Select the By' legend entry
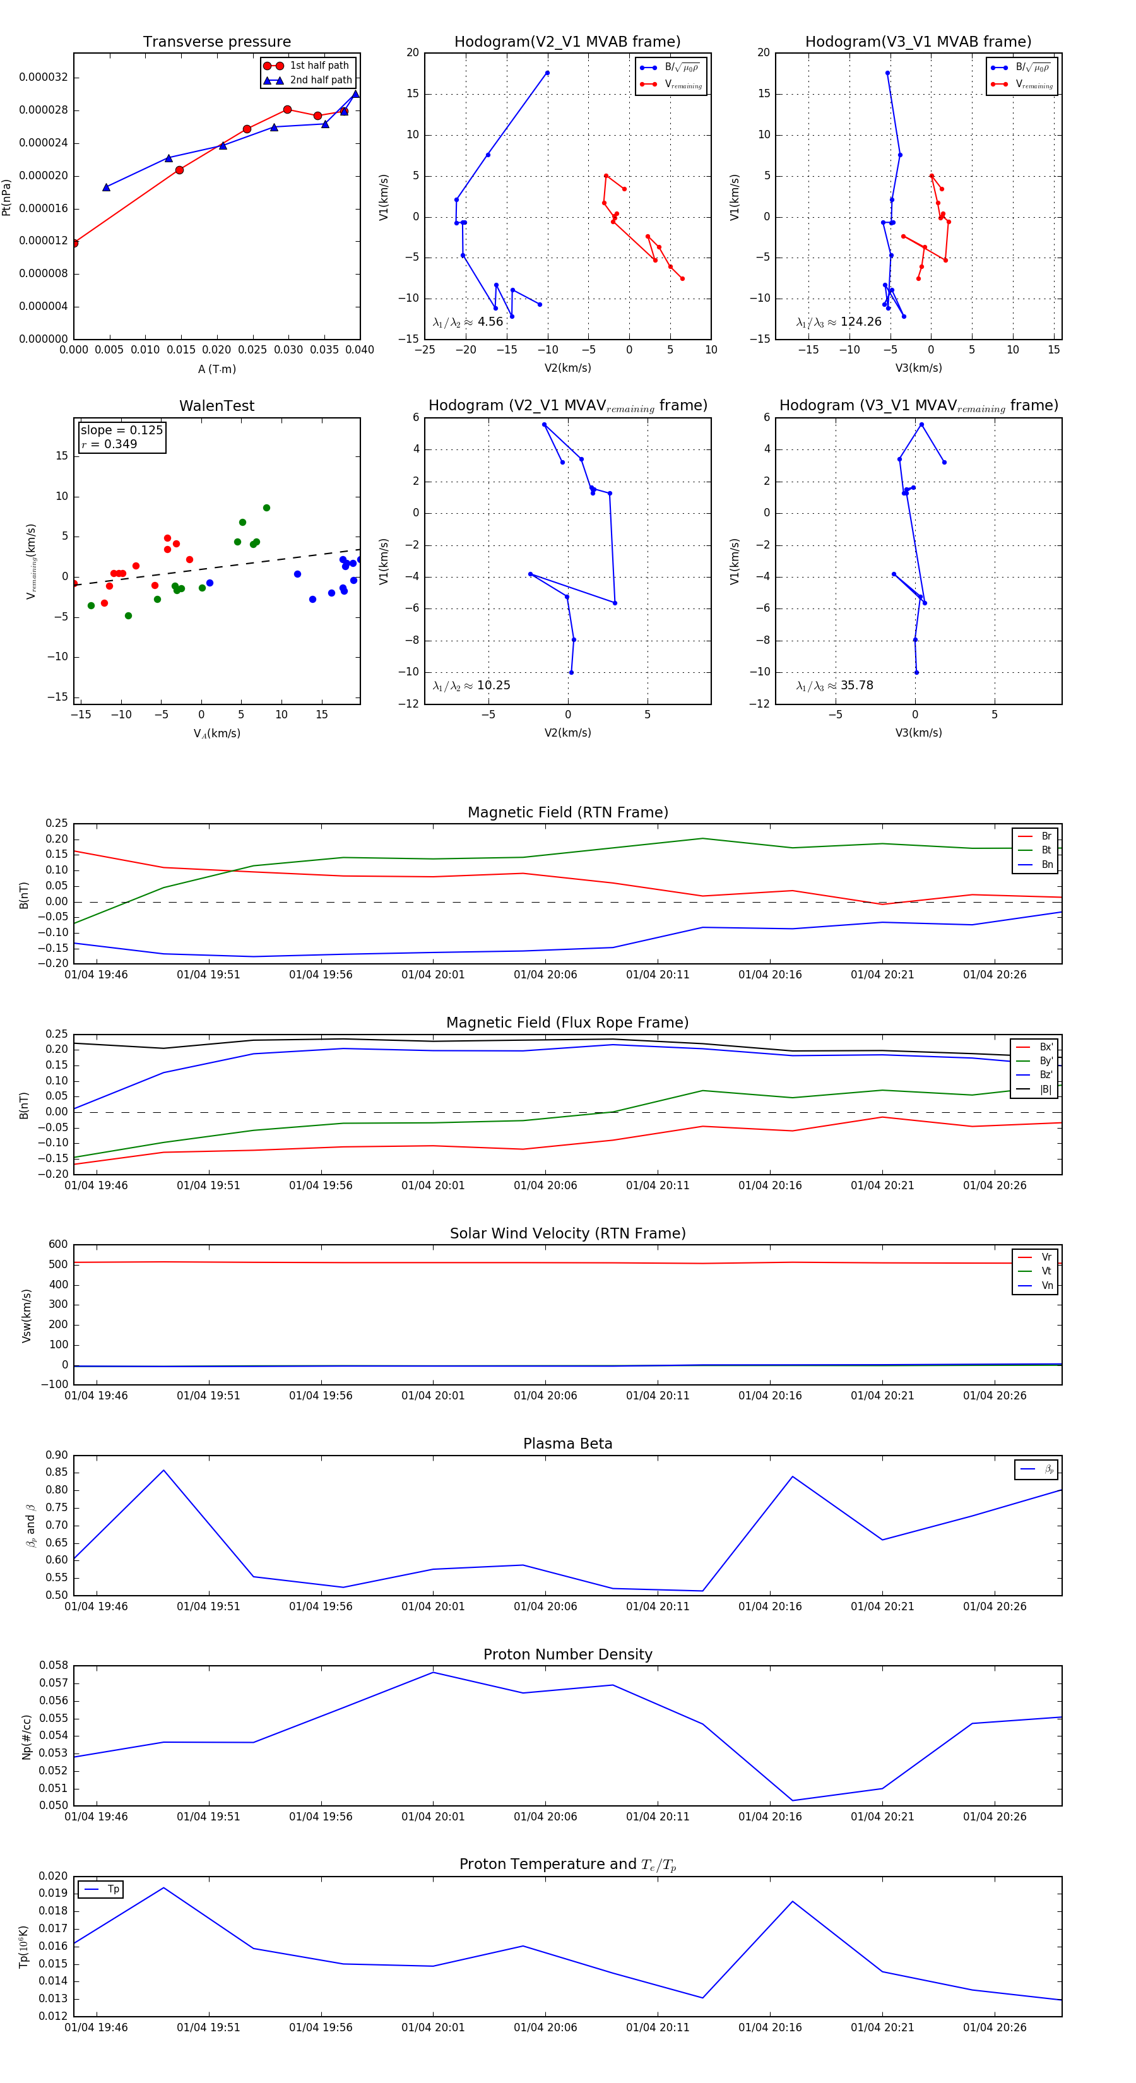 coord(1035,1061)
